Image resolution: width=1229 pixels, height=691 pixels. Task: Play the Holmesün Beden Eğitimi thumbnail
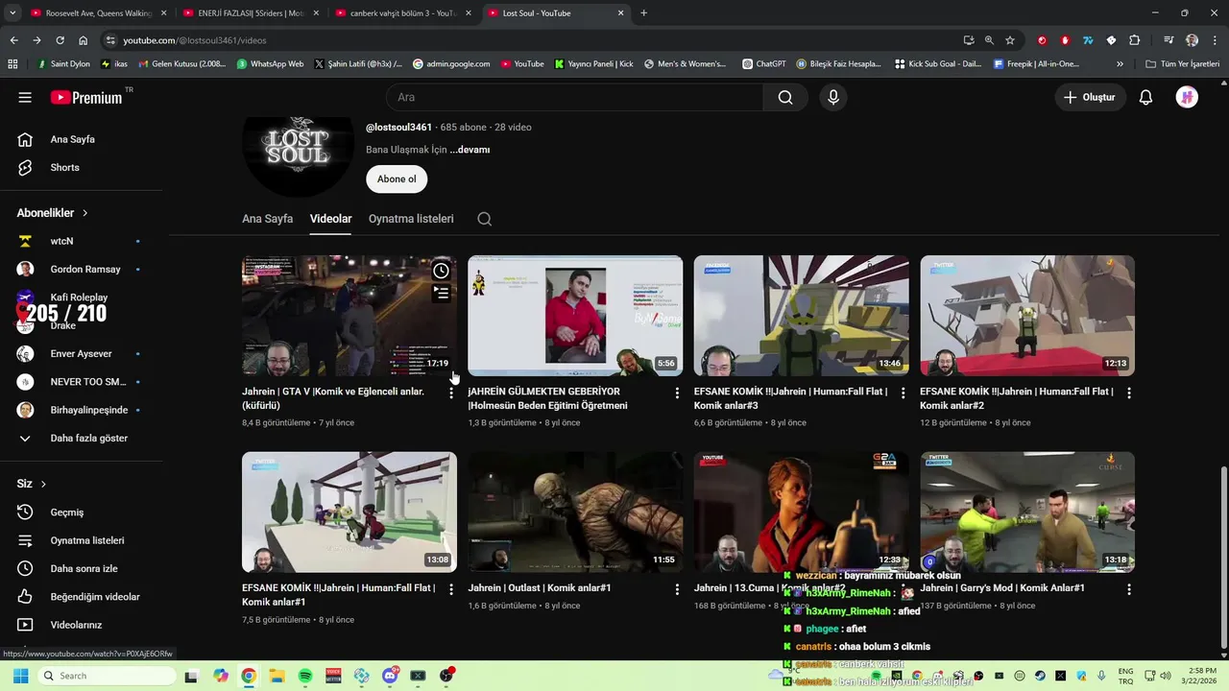click(575, 315)
